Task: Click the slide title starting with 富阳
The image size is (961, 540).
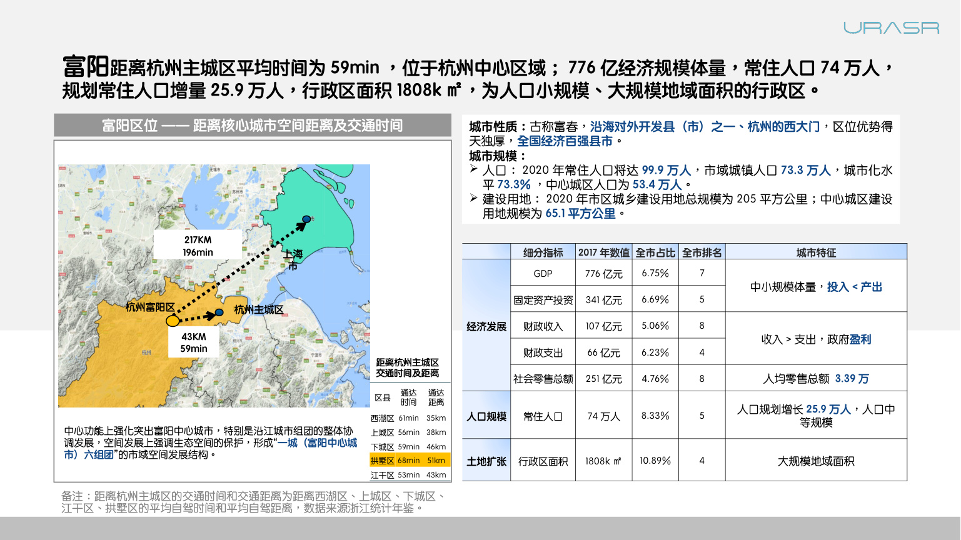Action: [480, 77]
